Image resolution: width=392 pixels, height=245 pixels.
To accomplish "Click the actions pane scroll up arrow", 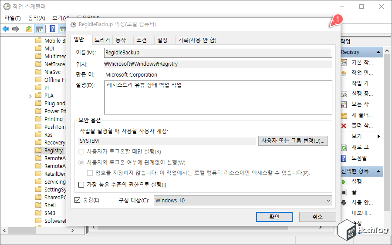I will click(387, 51).
